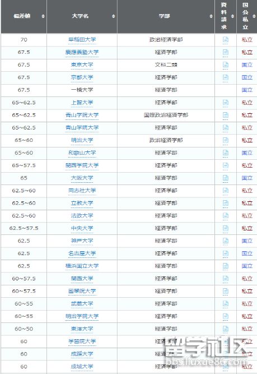Open the 明治大学 link

point(82,140)
